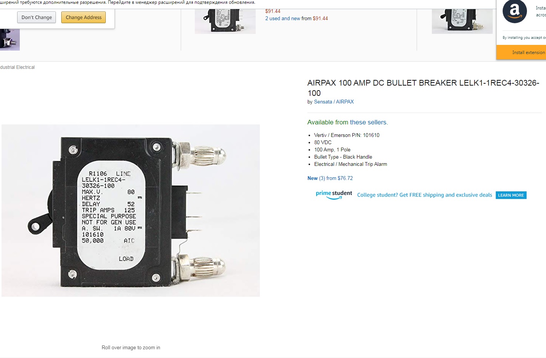Click the Prime Student logo

tap(334, 195)
